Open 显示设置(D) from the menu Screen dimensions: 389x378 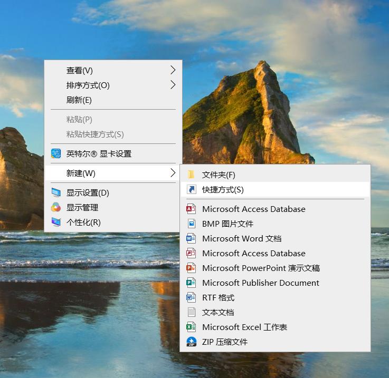pyautogui.click(x=113, y=192)
